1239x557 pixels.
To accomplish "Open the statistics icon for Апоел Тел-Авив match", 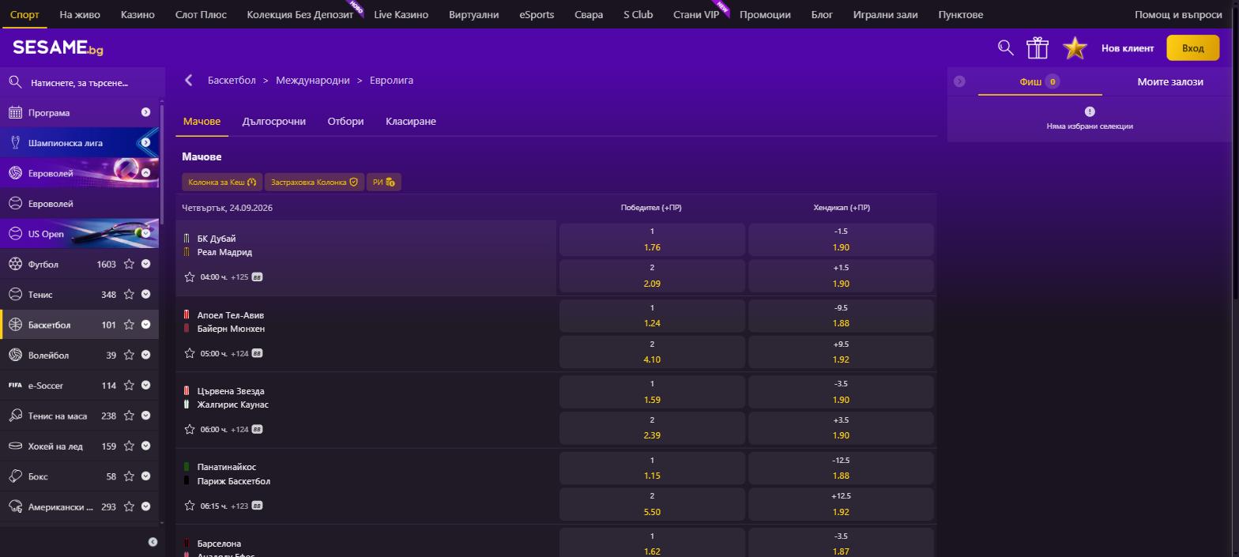I will pyautogui.click(x=258, y=353).
